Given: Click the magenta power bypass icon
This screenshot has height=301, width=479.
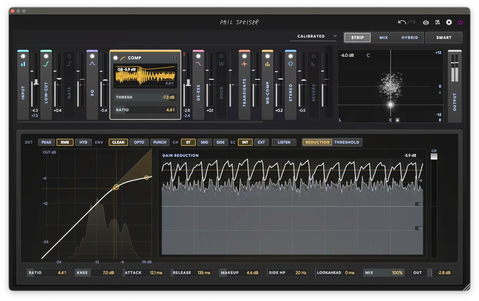Looking at the screenshot, I should (461, 22).
